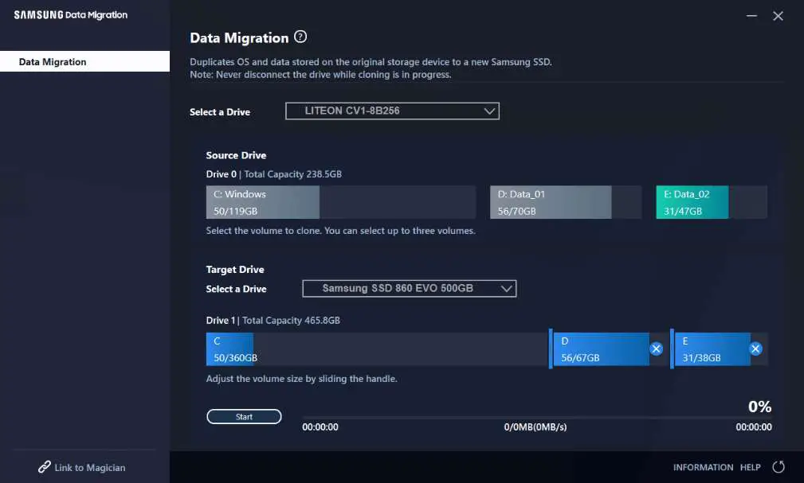
Task: Click the E volume size resize handle
Action: (673, 349)
